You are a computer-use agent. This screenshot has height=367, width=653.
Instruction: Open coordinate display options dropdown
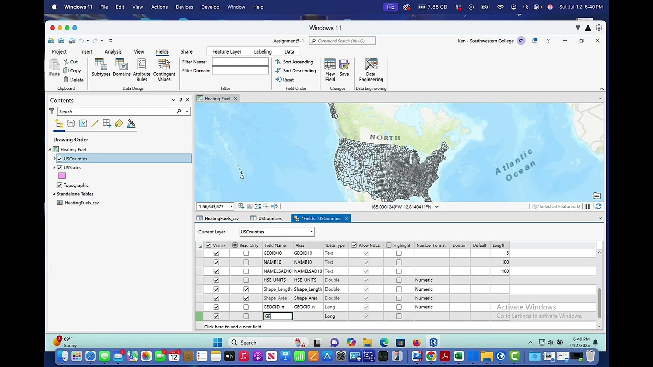436,207
